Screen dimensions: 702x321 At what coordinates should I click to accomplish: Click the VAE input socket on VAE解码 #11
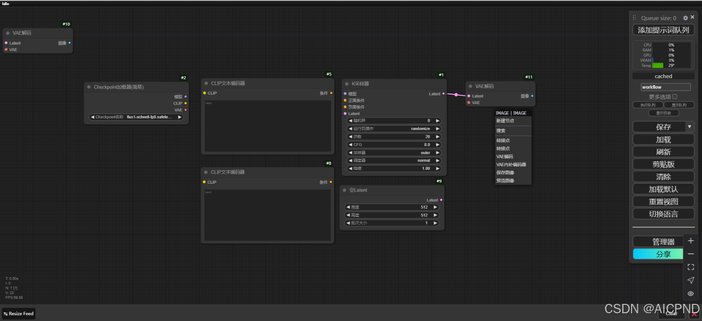click(469, 102)
